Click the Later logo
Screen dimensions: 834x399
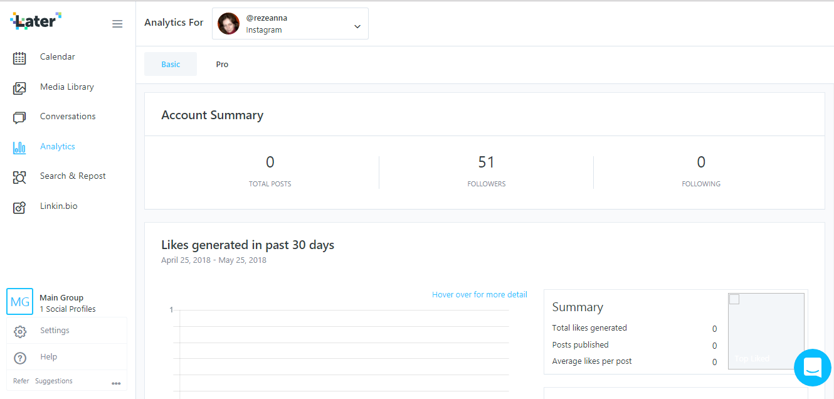(36, 21)
